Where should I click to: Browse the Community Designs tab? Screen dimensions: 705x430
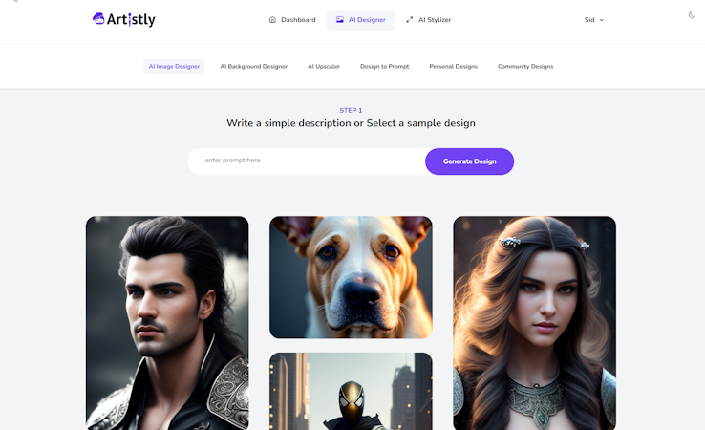(x=525, y=66)
